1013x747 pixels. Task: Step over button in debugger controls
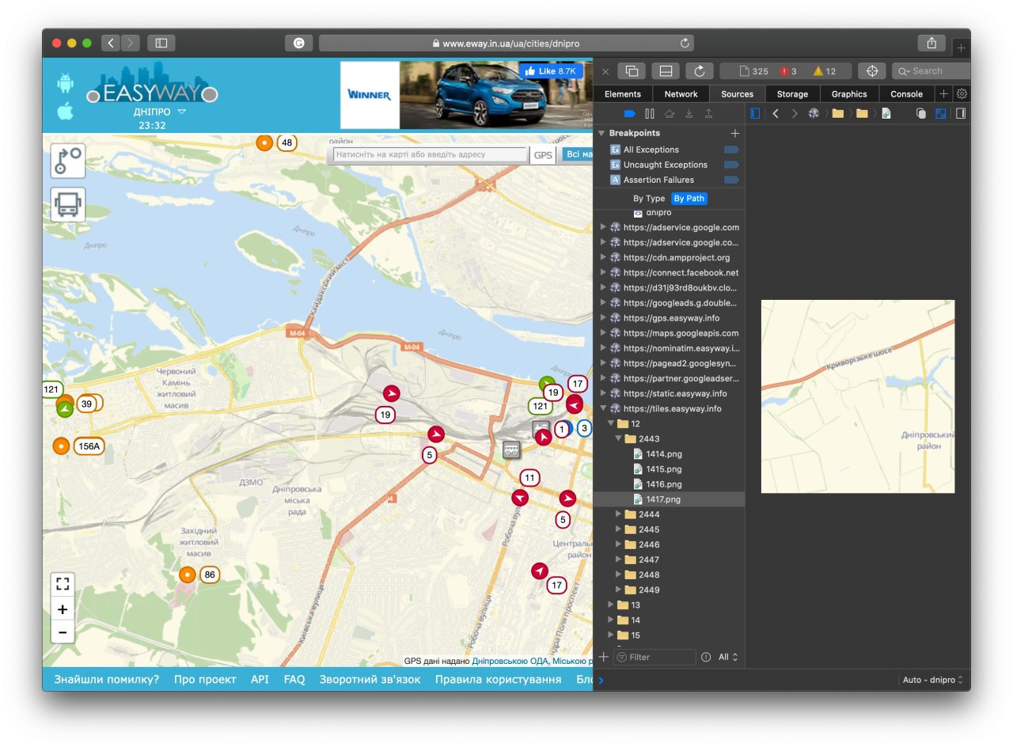point(669,114)
